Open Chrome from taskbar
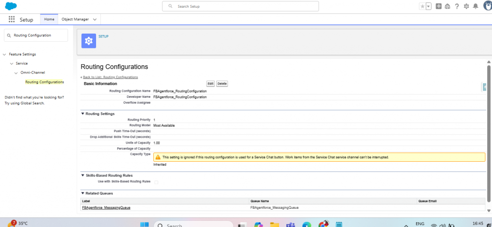 (x=323, y=224)
